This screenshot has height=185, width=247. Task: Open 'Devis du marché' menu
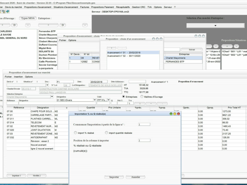(x=14, y=7)
